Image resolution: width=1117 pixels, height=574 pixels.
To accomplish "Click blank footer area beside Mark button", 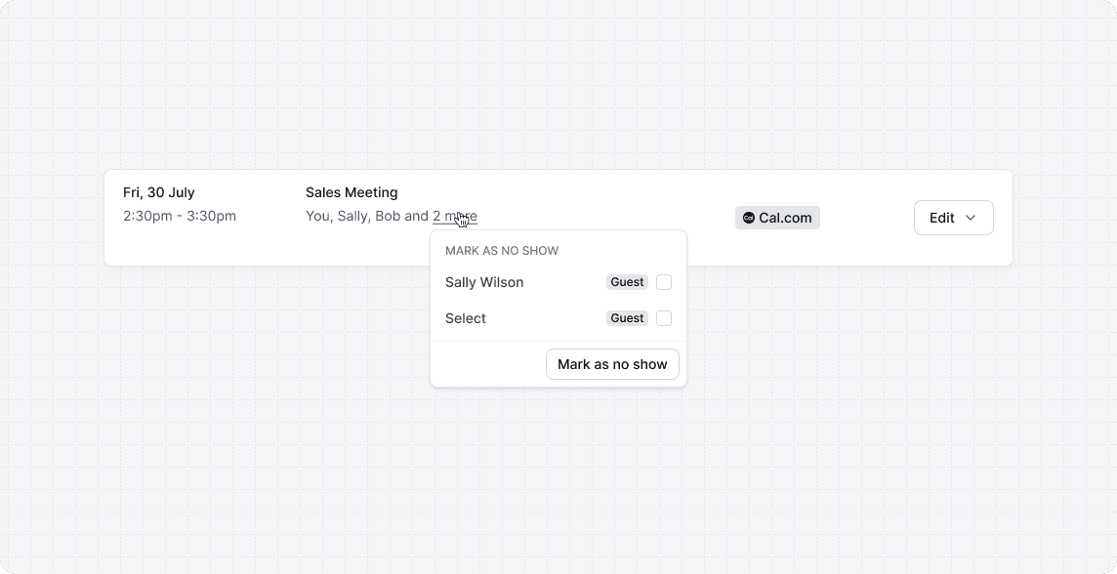I will [488, 364].
